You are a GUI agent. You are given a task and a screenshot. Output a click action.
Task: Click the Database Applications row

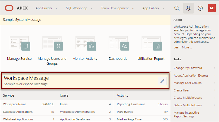(28, 112)
